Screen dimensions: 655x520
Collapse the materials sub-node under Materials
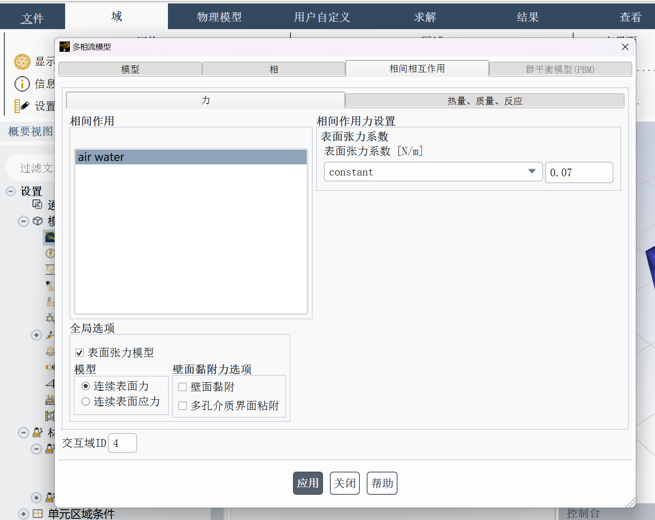point(37,449)
